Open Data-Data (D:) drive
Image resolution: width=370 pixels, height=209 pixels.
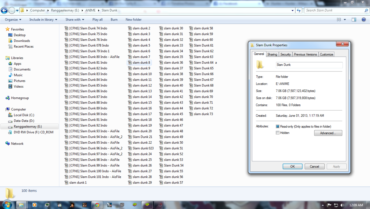[x=24, y=121]
